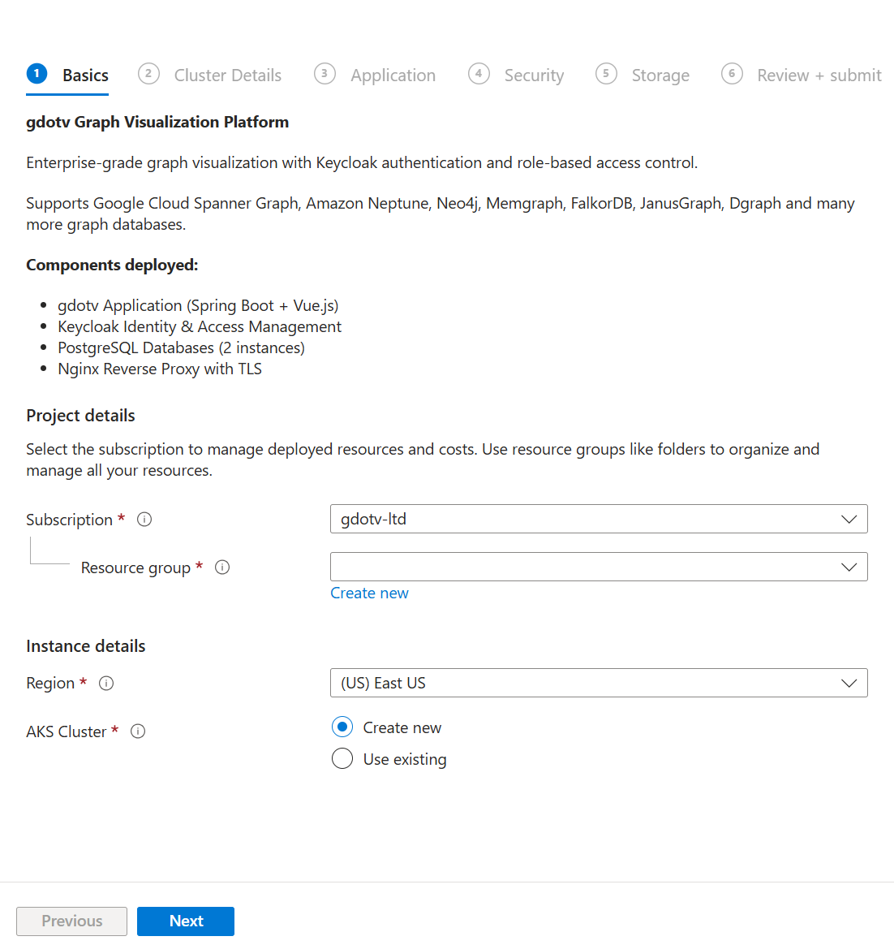This screenshot has width=894, height=945.
Task: Enable the Create new cluster radio button
Action: coord(342,727)
